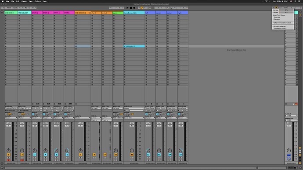Open the File menu
The image size is (303, 170).
[x=13, y=1]
